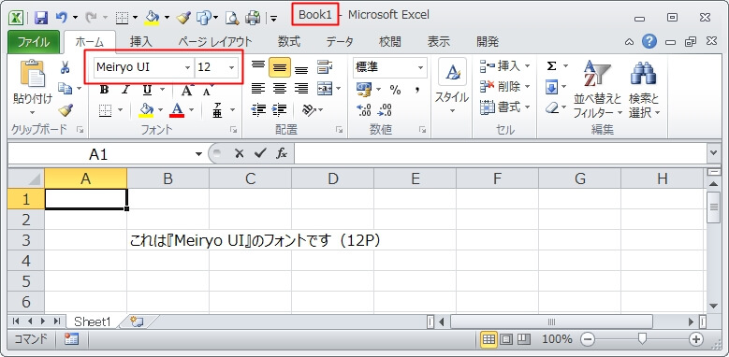Click the Fill down arrow icon
The width and height of the screenshot is (729, 357).
[551, 87]
